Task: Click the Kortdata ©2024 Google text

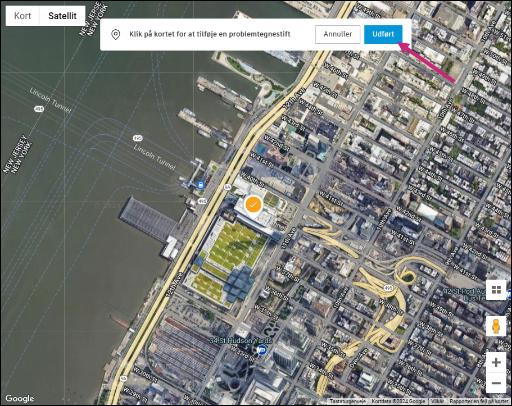Action: [x=398, y=402]
